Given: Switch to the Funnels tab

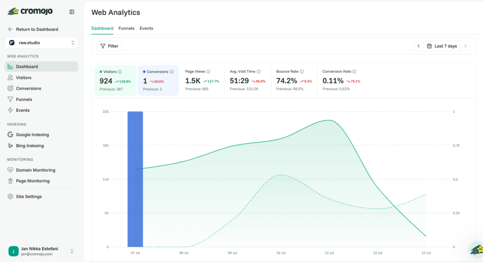Looking at the screenshot, I should pyautogui.click(x=126, y=28).
